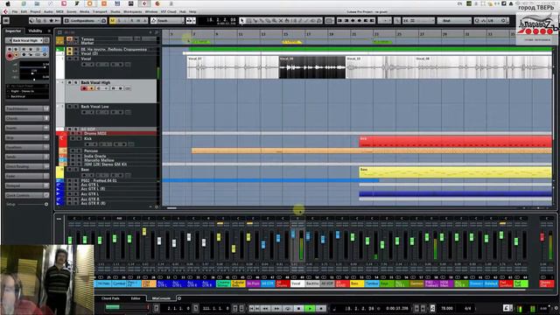Viewport: 560px width, 315px height.
Task: Mute the Back Vocal High track
Action: [x=70, y=82]
